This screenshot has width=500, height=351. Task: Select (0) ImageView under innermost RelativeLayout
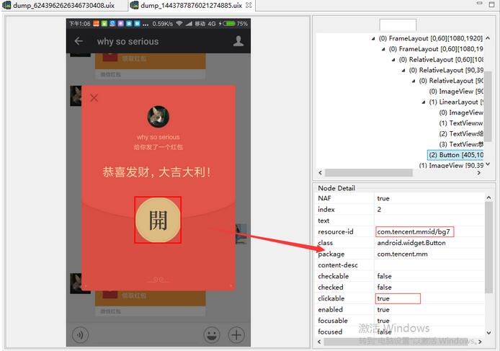pos(456,92)
